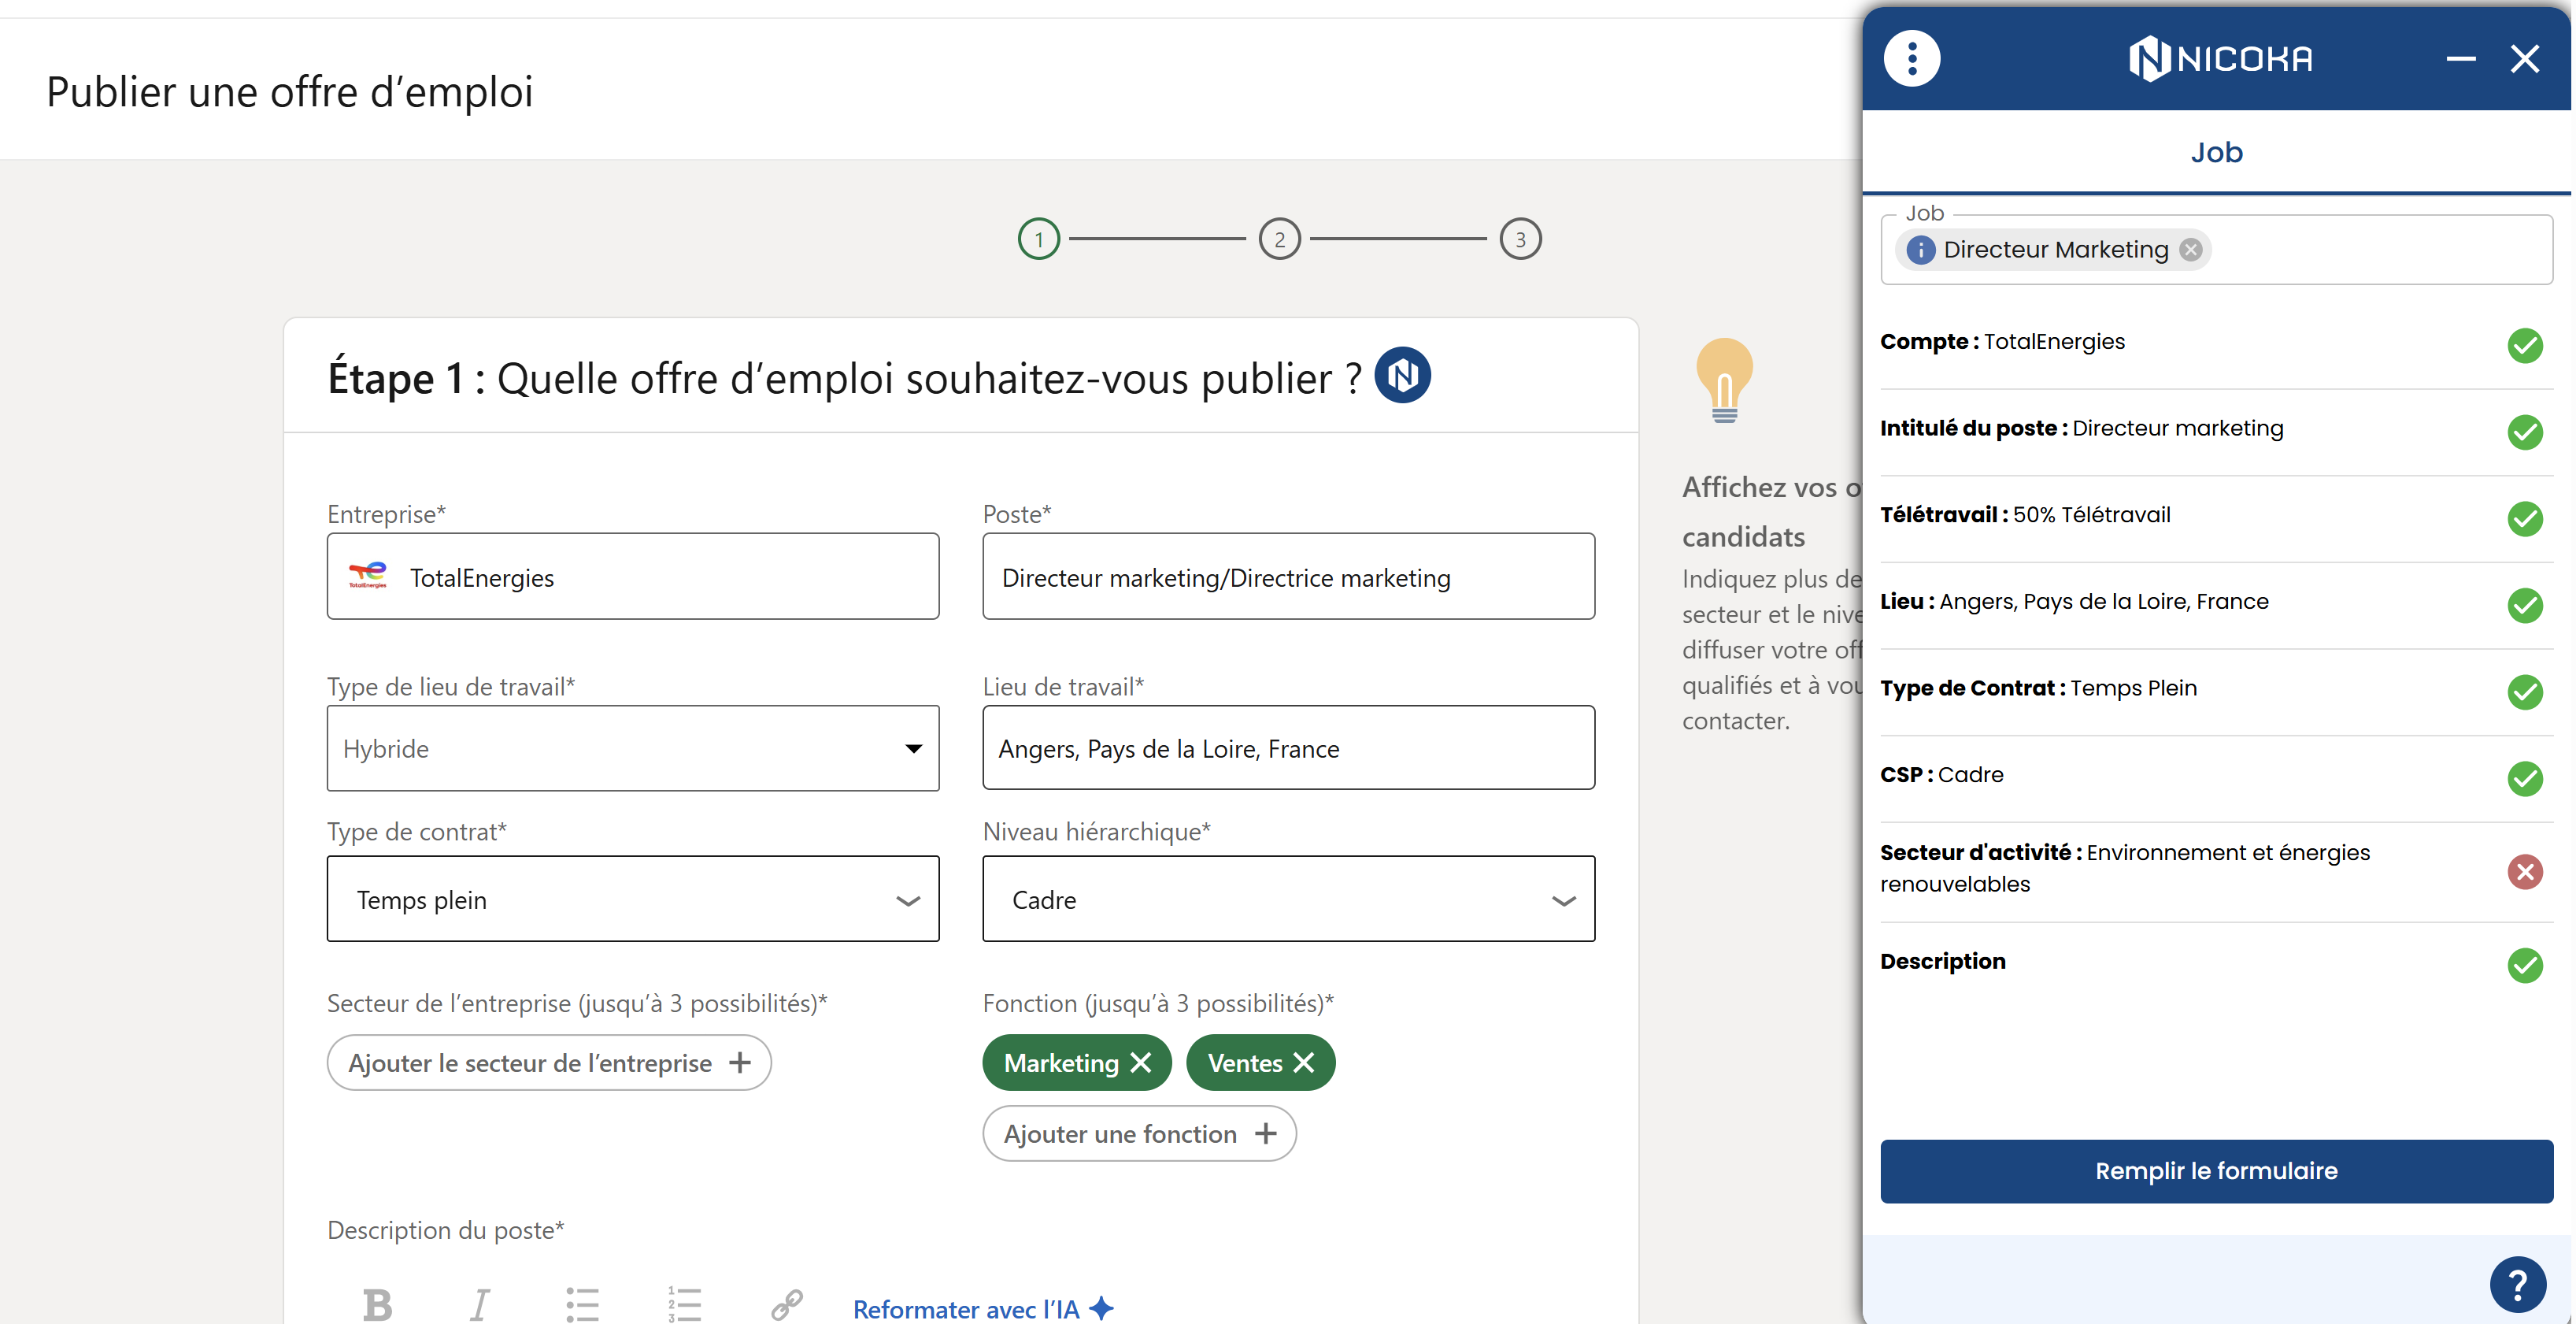Click the Nicoka logo next to the Étape 1 heading
The width and height of the screenshot is (2576, 1324).
point(1402,376)
